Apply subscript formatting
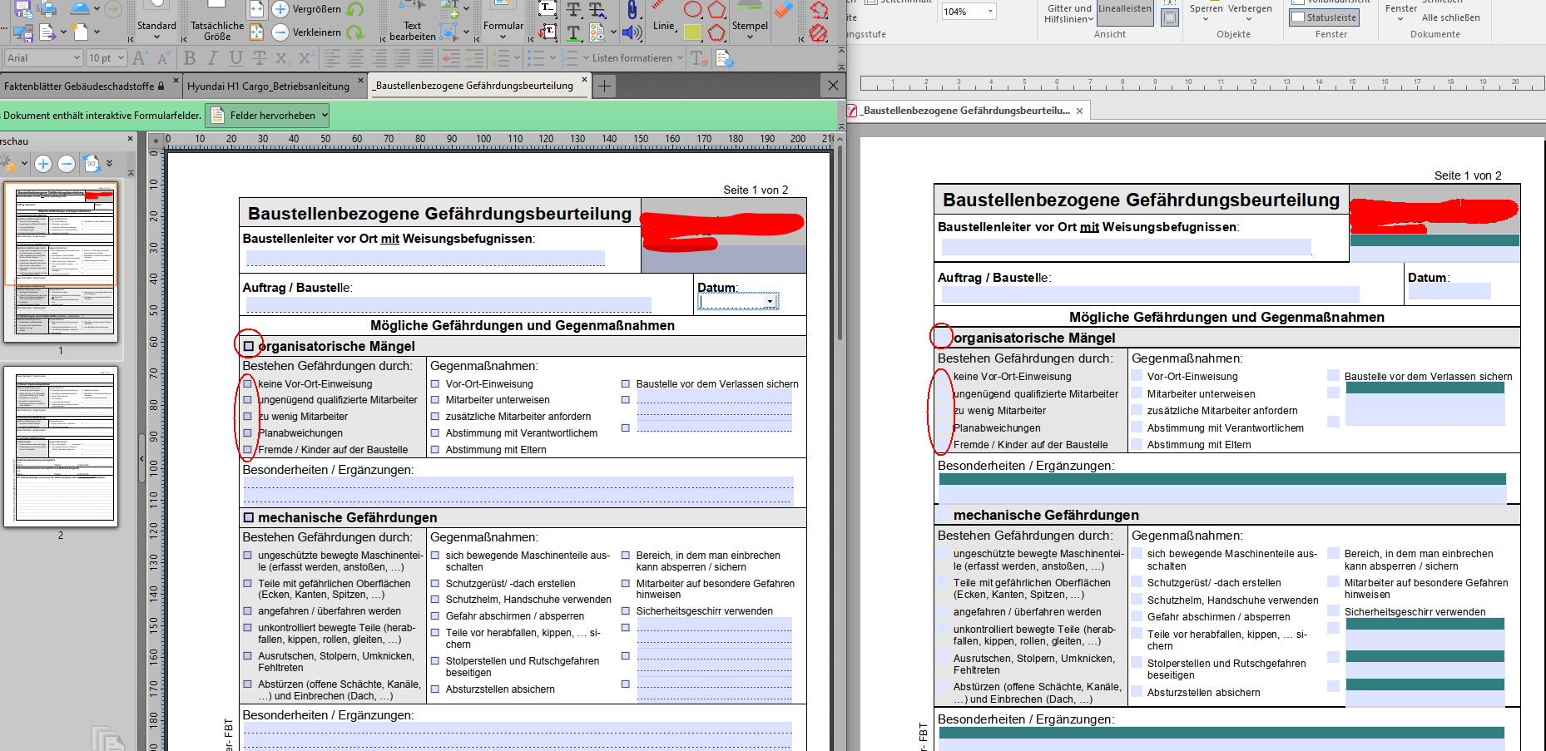Viewport: 1546px width, 751px height. 283,58
